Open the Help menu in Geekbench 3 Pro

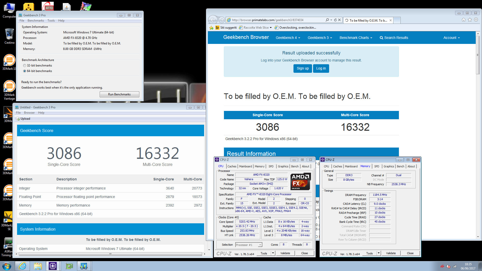[61, 21]
